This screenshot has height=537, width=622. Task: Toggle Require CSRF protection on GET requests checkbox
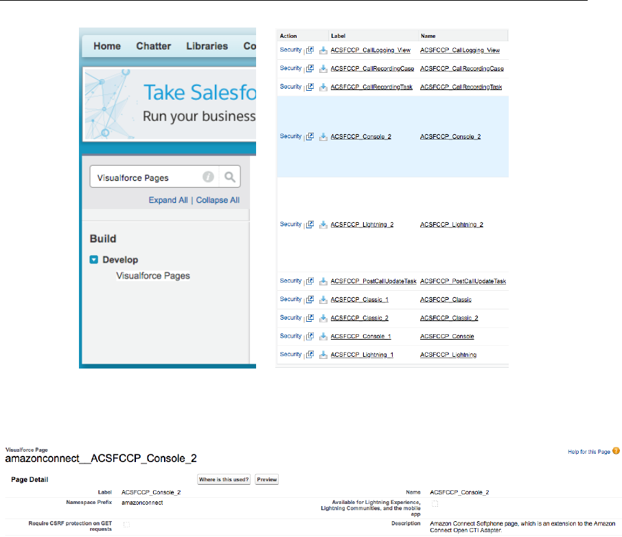126,525
